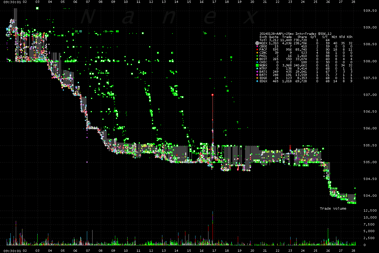Select the 'NQEX' exchange name

point(263,43)
